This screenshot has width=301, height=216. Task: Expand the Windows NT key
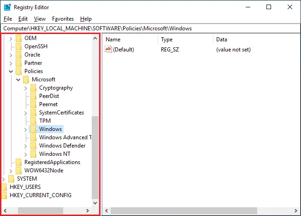[x=26, y=154]
